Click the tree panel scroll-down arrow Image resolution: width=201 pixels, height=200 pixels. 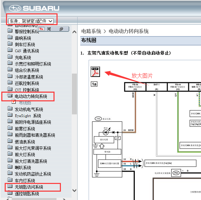(74, 190)
